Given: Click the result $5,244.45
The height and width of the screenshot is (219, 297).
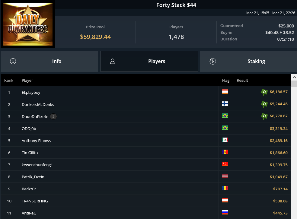Looking at the screenshot, I should tap(279, 104).
